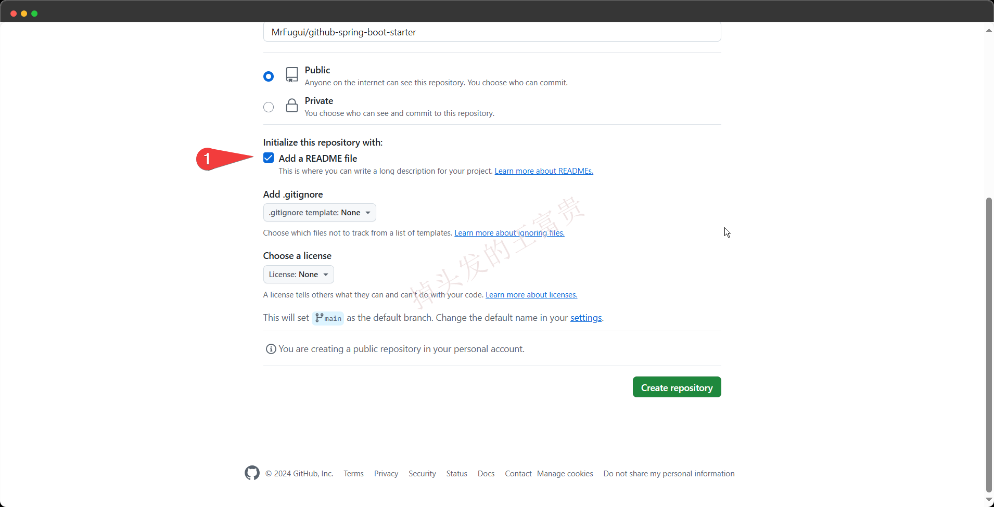Viewport: 994px width, 507px height.
Task: Click Manage cookies in the footer
Action: 565,474
